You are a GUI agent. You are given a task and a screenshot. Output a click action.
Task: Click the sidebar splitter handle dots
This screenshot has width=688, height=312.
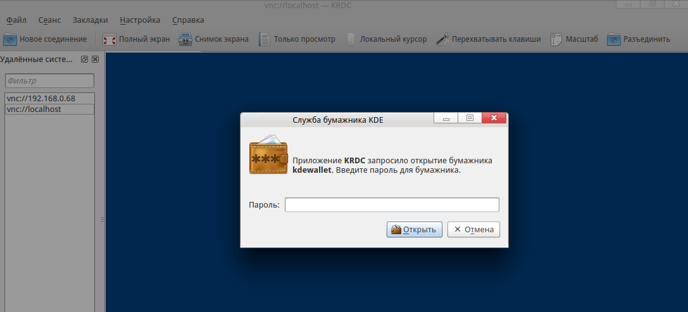[x=103, y=219]
